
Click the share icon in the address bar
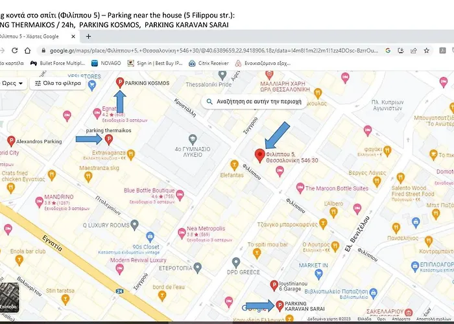(x=414, y=51)
